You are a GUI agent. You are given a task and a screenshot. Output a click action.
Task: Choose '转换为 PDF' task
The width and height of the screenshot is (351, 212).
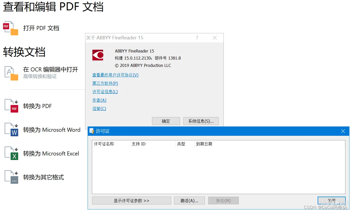tap(37, 106)
